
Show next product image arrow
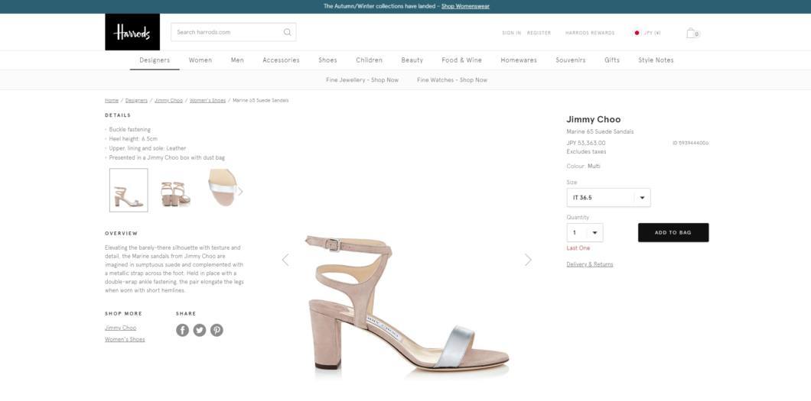[x=528, y=260]
